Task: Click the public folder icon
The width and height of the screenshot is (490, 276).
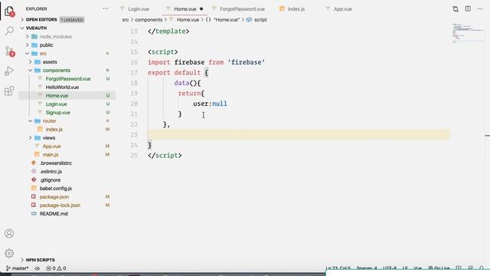Action: click(x=34, y=45)
